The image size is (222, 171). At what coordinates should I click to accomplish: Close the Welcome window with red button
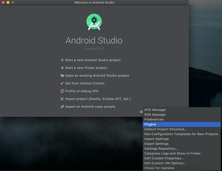pyautogui.click(x=3, y=2)
